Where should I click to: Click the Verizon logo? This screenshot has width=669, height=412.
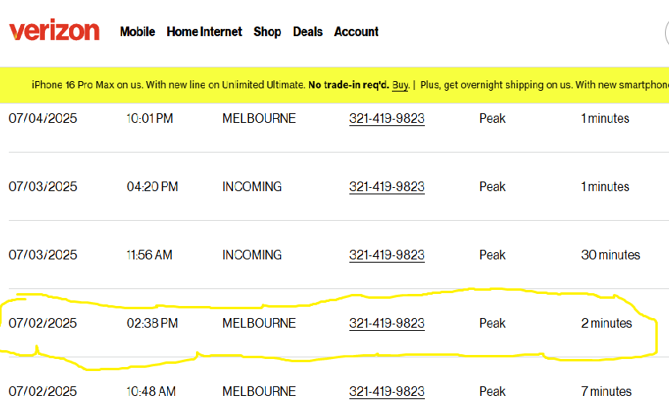pos(54,31)
